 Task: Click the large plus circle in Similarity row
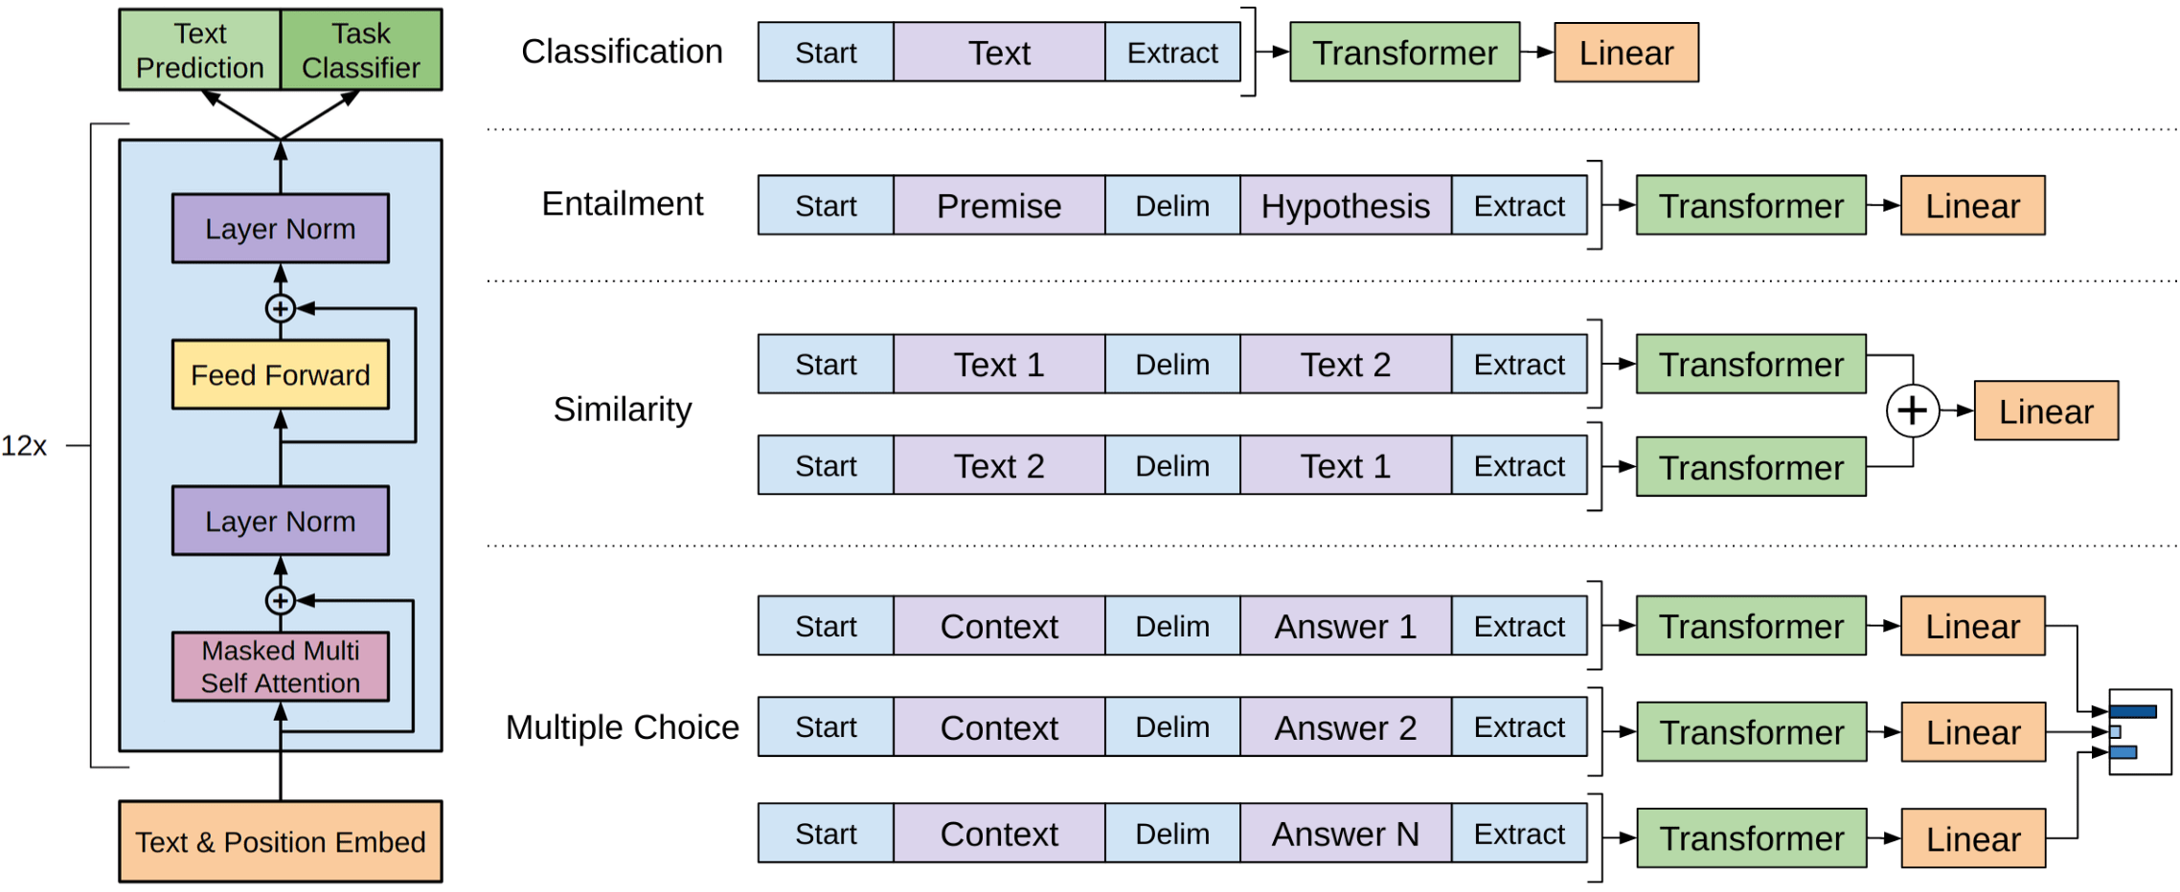1913,411
